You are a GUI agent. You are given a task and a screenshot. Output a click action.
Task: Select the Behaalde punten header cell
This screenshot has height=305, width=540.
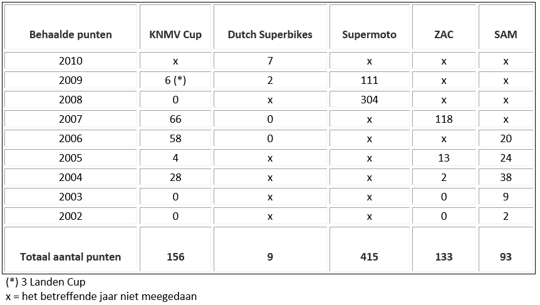pyautogui.click(x=71, y=27)
